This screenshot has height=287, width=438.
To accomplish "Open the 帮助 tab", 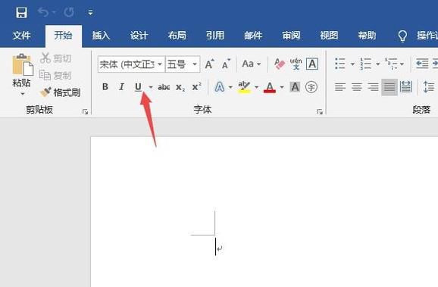I will tap(367, 36).
